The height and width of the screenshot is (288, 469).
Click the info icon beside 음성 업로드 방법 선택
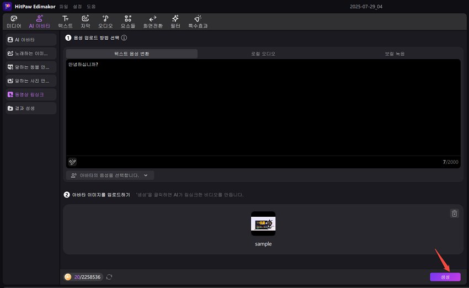pos(124,38)
